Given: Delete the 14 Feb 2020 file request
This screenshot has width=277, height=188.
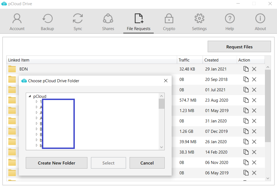Looking at the screenshot, I should [x=254, y=152].
